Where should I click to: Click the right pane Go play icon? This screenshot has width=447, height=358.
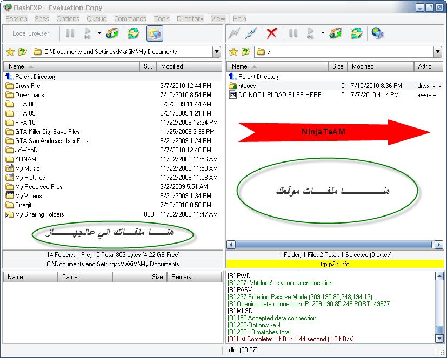(x=311, y=33)
